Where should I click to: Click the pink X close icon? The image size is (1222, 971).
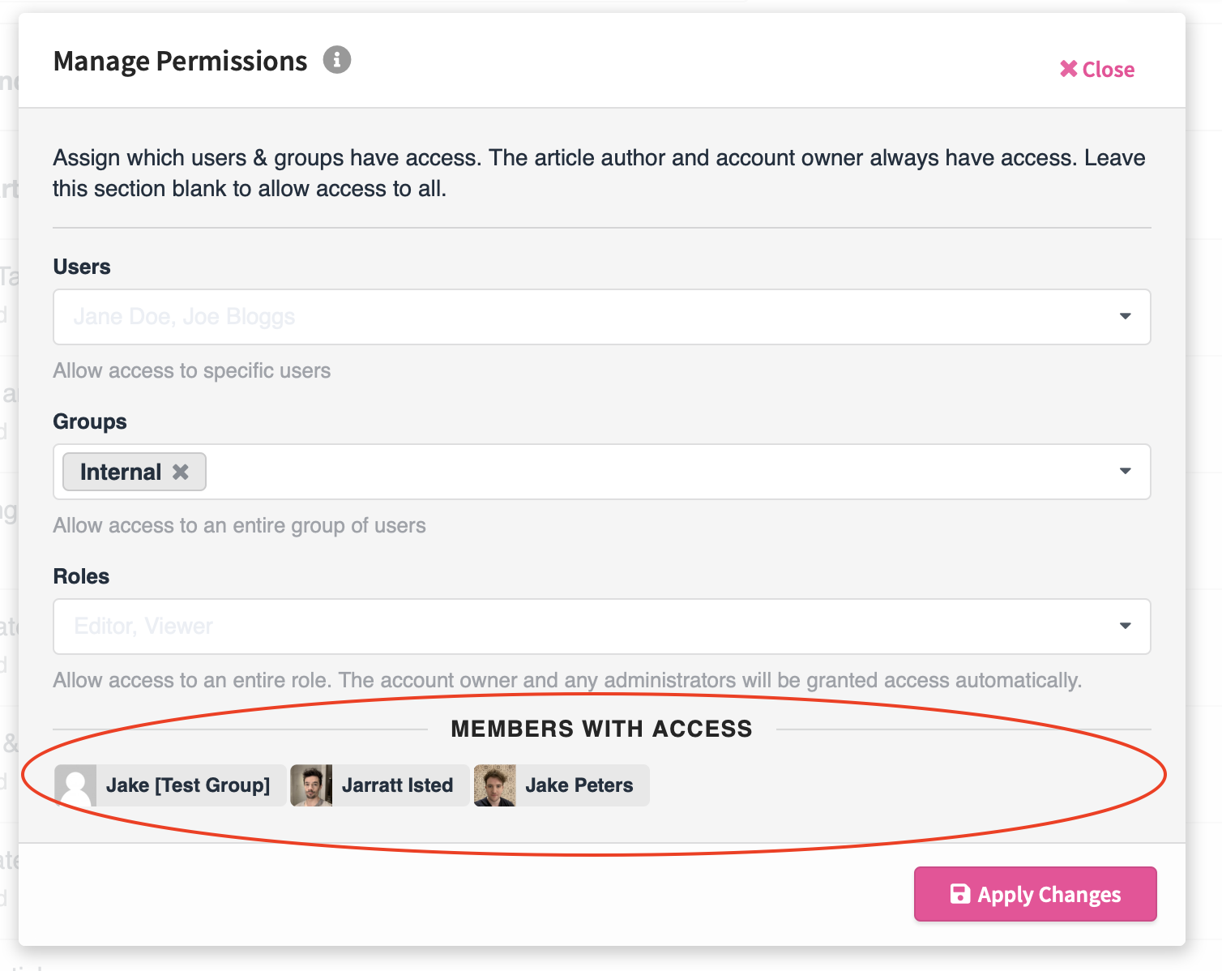pos(1069,69)
